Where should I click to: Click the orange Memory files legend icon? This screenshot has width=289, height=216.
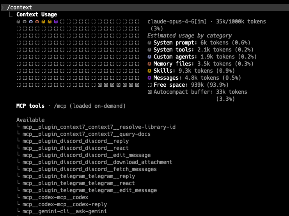tap(149, 64)
